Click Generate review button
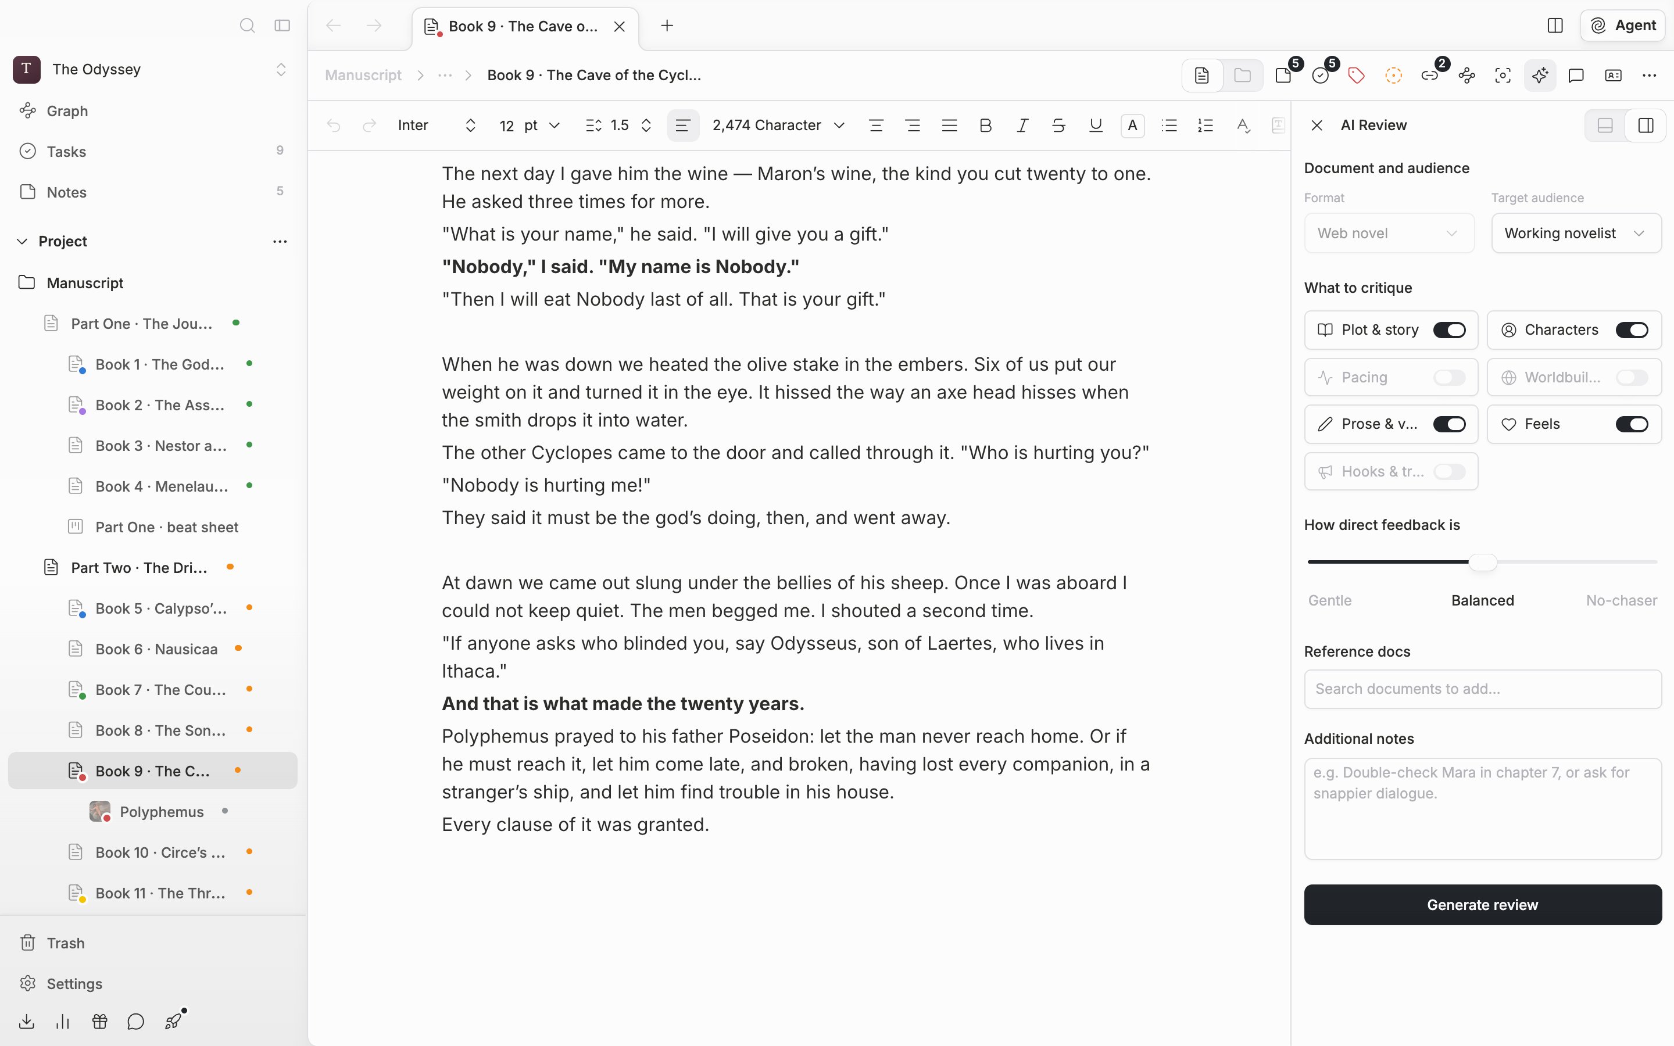 (1482, 905)
